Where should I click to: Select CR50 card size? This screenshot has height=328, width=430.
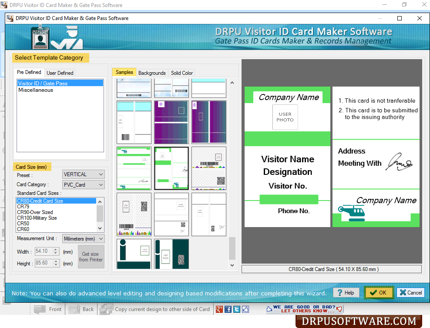pyautogui.click(x=56, y=224)
